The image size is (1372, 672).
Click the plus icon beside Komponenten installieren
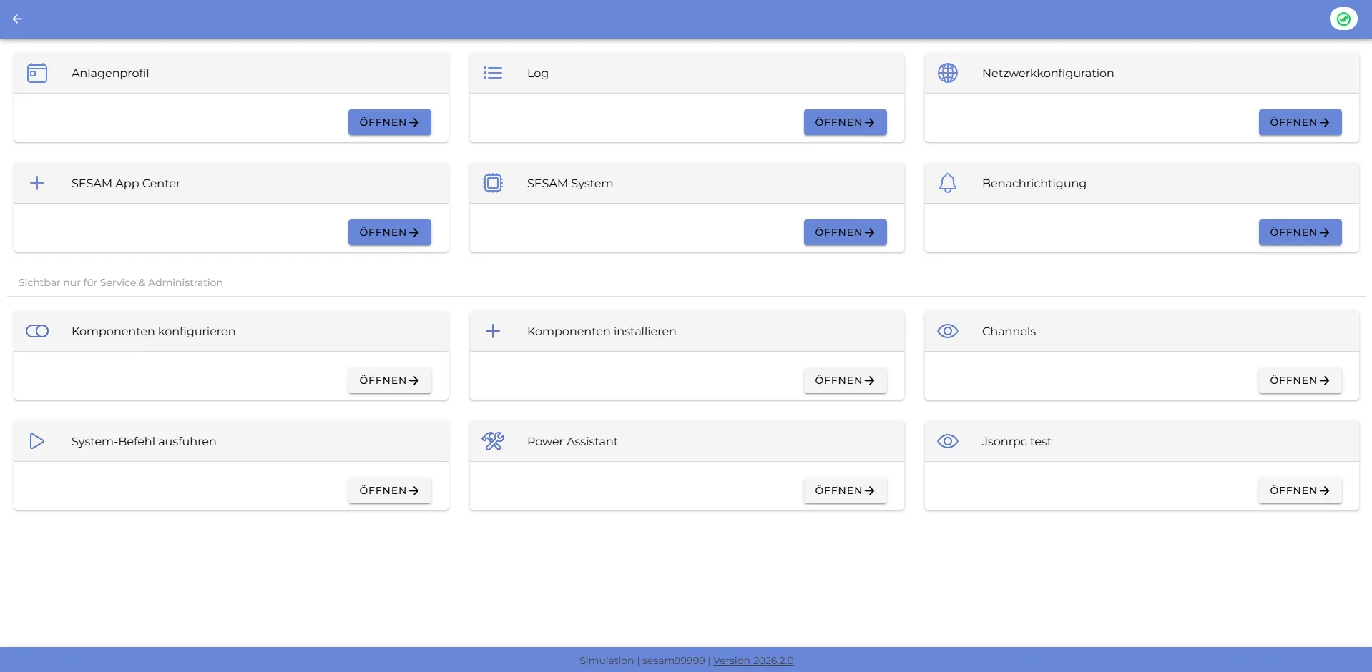click(492, 331)
